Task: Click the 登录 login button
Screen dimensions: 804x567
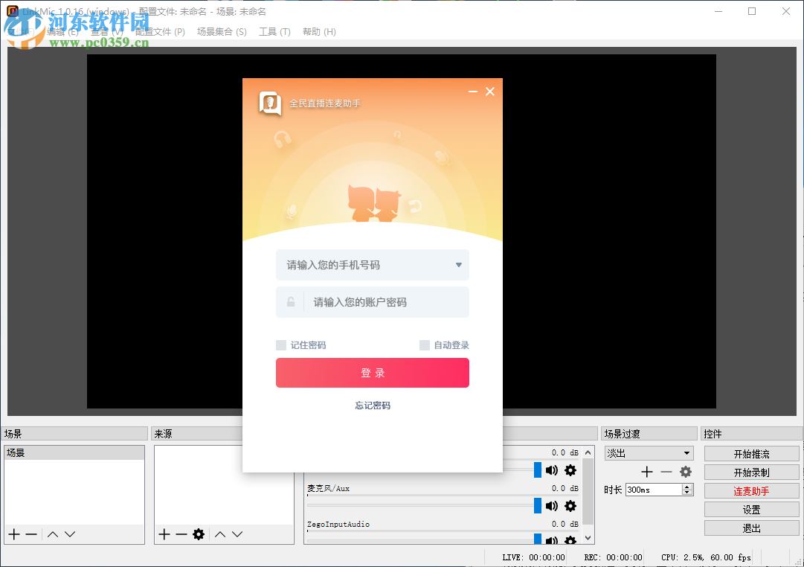Action: 372,373
